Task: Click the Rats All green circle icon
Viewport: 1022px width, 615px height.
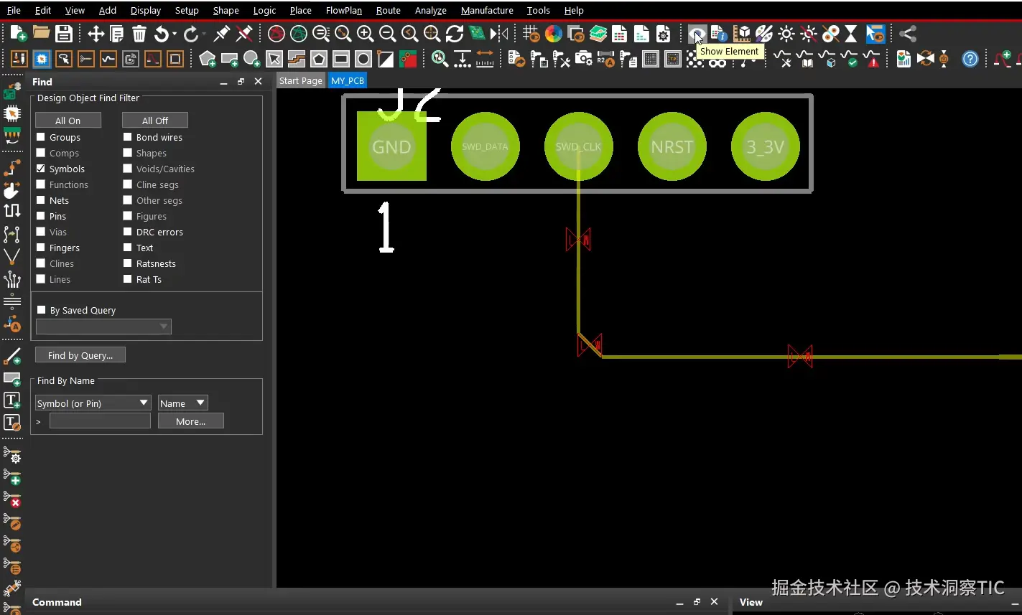Action: [x=299, y=34]
